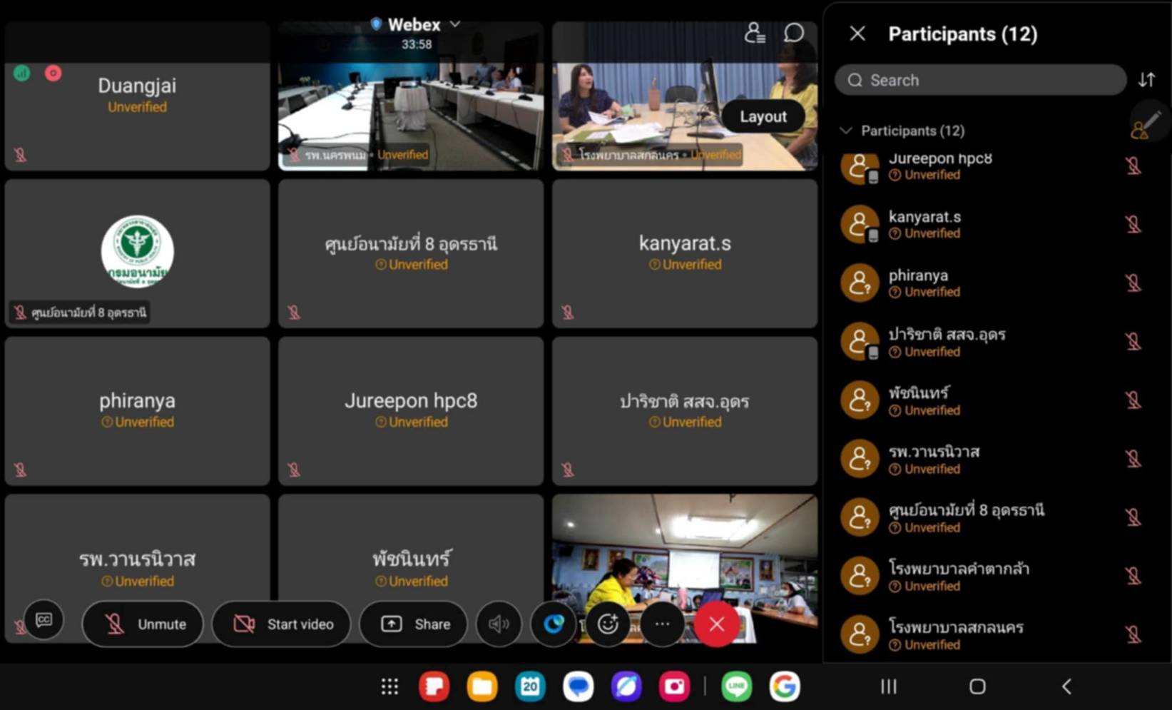The image size is (1172, 710).
Task: Open the apps grid in taskbar
Action: point(389,686)
